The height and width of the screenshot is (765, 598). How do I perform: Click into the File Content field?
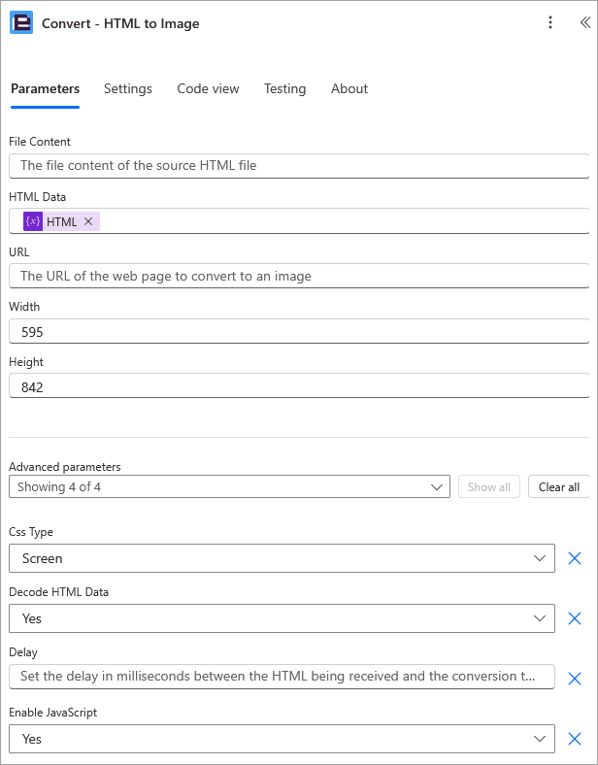[299, 166]
